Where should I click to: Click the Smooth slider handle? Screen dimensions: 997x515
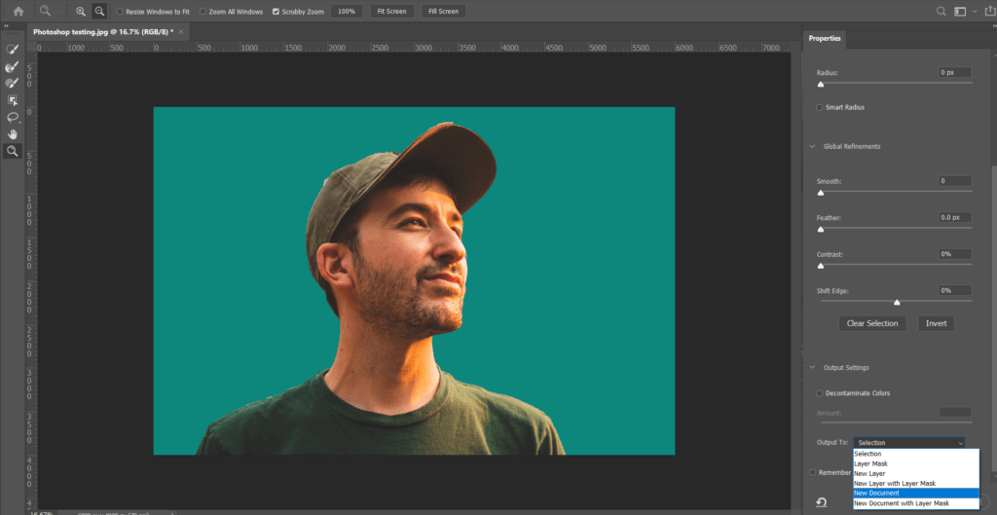[820, 193]
